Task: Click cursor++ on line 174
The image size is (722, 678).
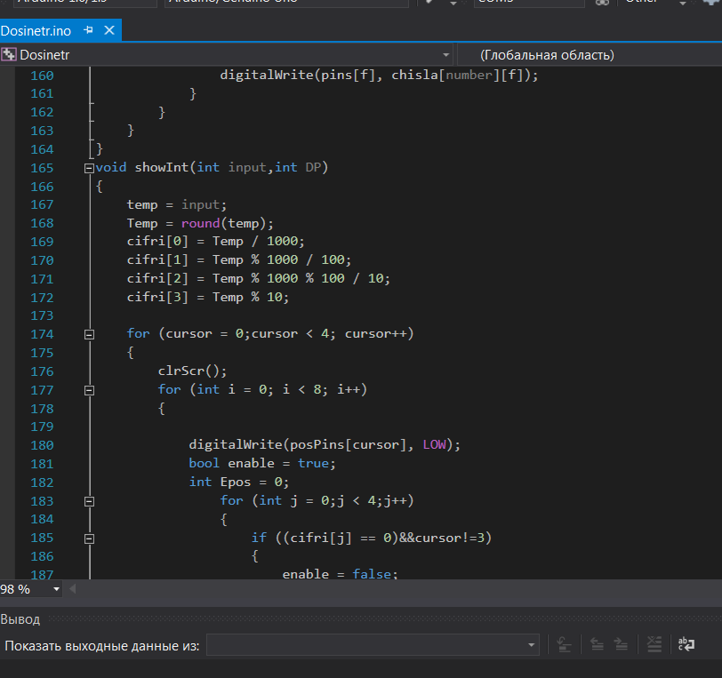Action: point(376,334)
